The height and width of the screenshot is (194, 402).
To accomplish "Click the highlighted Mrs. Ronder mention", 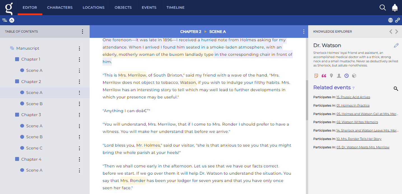I will (x=133, y=181).
